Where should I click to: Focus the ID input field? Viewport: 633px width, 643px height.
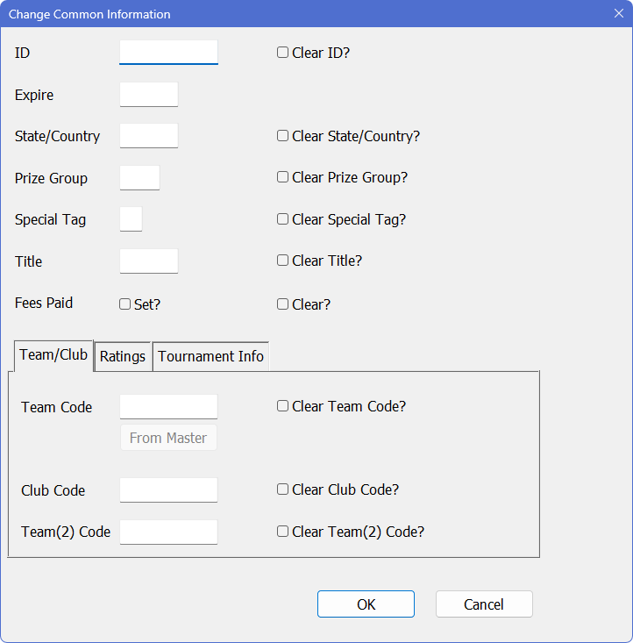[x=168, y=53]
